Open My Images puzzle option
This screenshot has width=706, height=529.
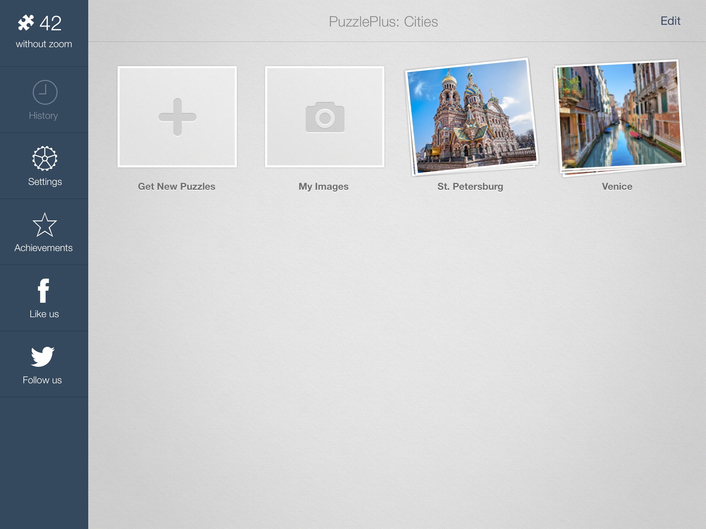tap(324, 117)
